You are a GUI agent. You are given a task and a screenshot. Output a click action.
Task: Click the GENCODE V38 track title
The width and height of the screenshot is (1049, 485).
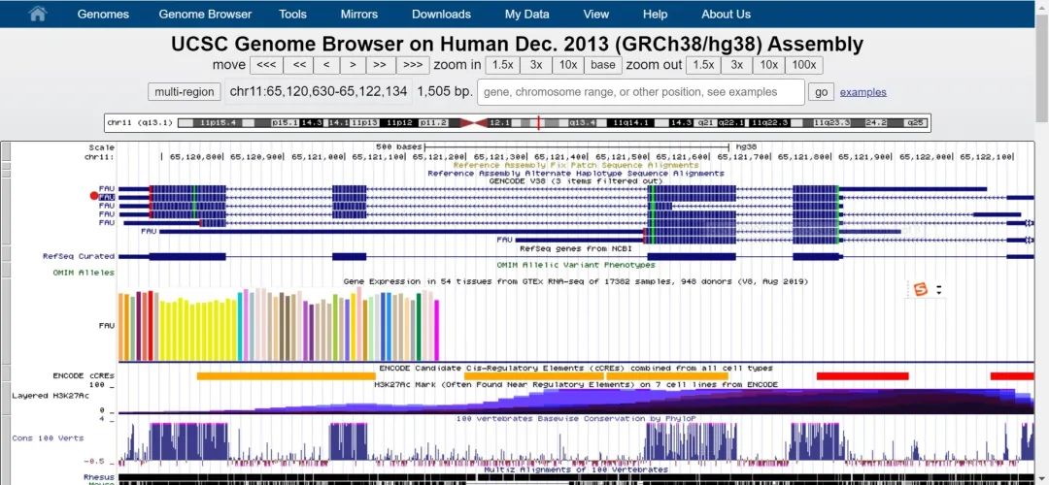click(575, 181)
